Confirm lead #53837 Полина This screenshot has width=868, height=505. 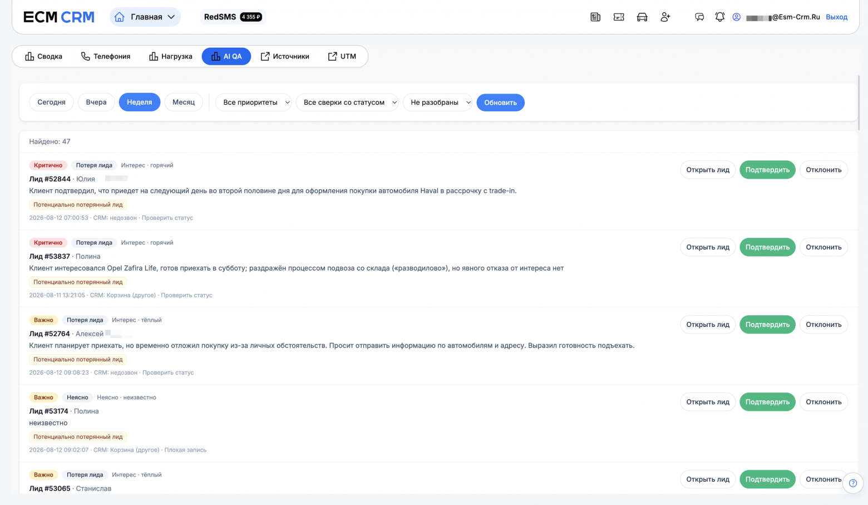767,247
